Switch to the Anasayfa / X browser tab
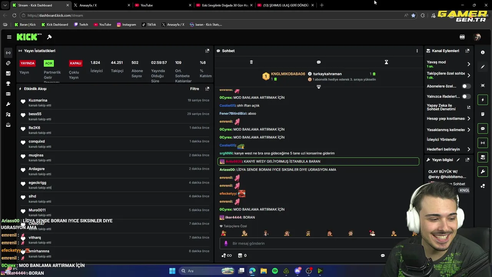 click(x=101, y=5)
